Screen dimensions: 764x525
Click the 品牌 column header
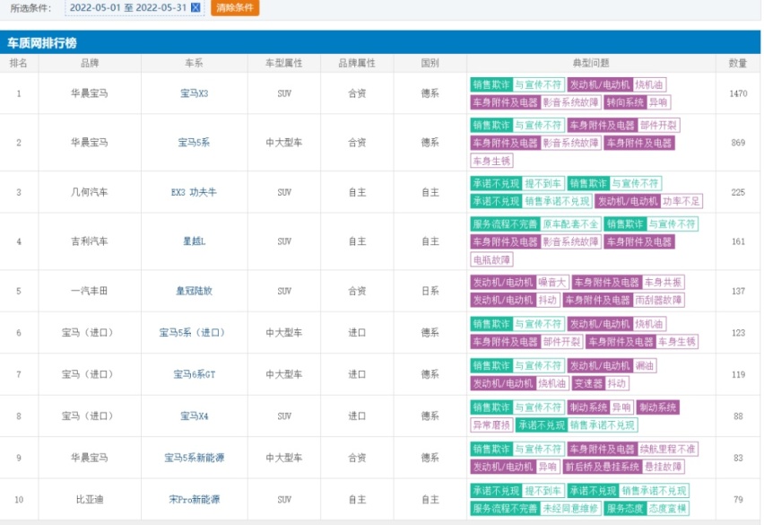point(90,63)
